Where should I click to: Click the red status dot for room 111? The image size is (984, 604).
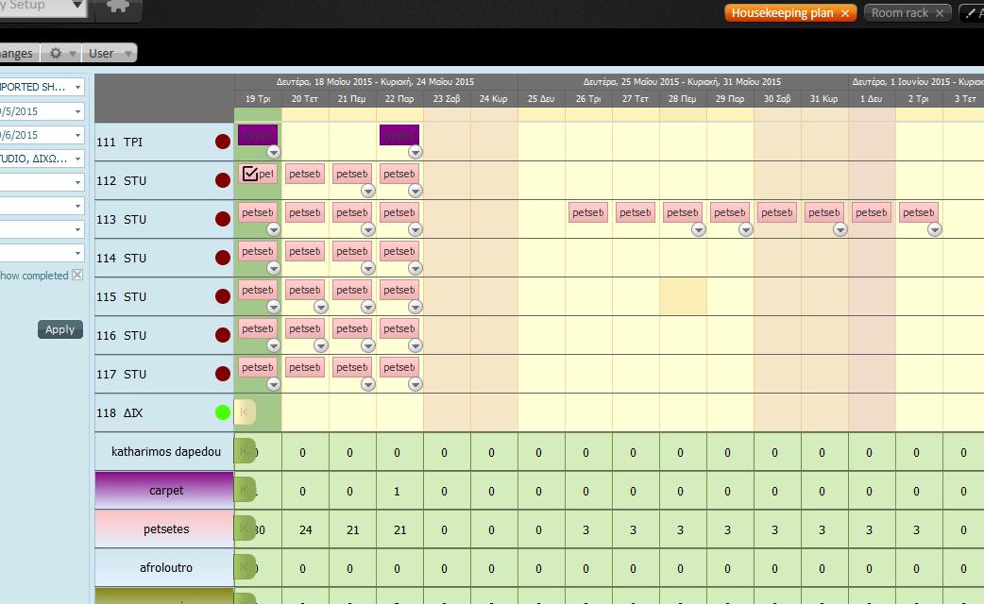223,143
